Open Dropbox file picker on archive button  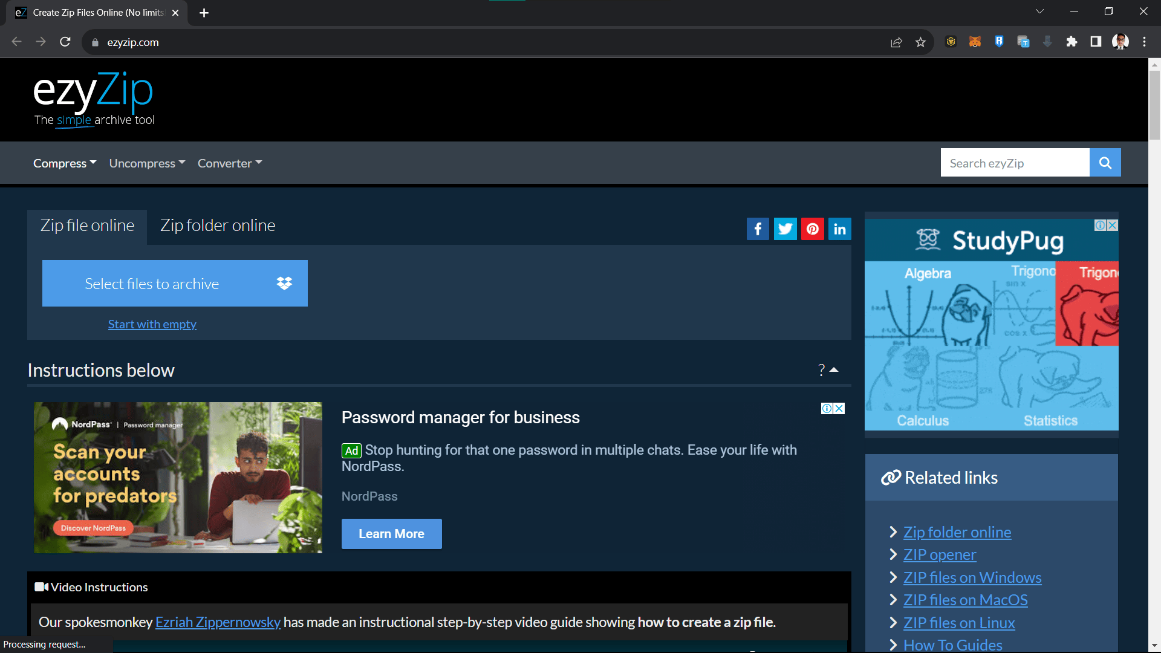click(x=284, y=283)
